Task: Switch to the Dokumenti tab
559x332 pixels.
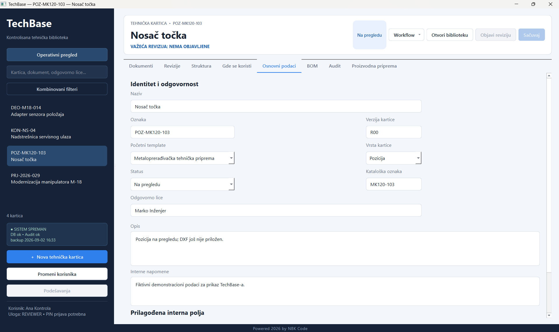Action: click(141, 66)
